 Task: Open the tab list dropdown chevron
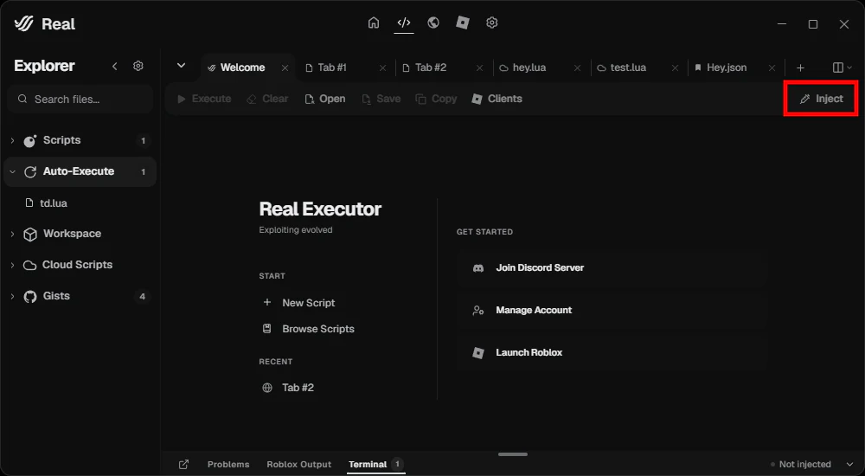[181, 66]
